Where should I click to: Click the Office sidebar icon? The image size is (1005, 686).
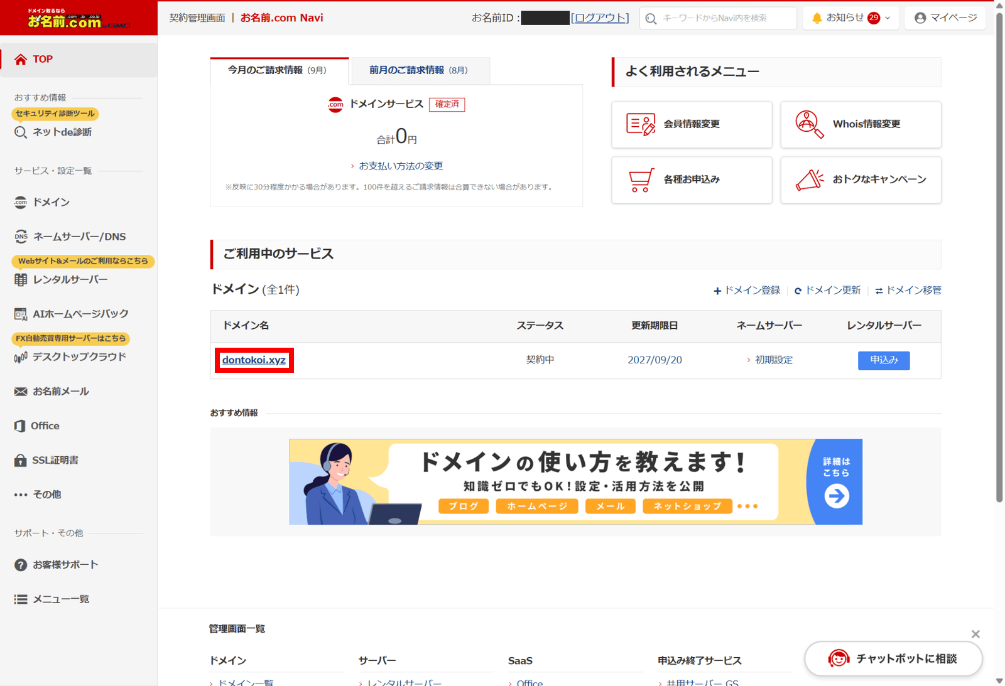click(19, 426)
